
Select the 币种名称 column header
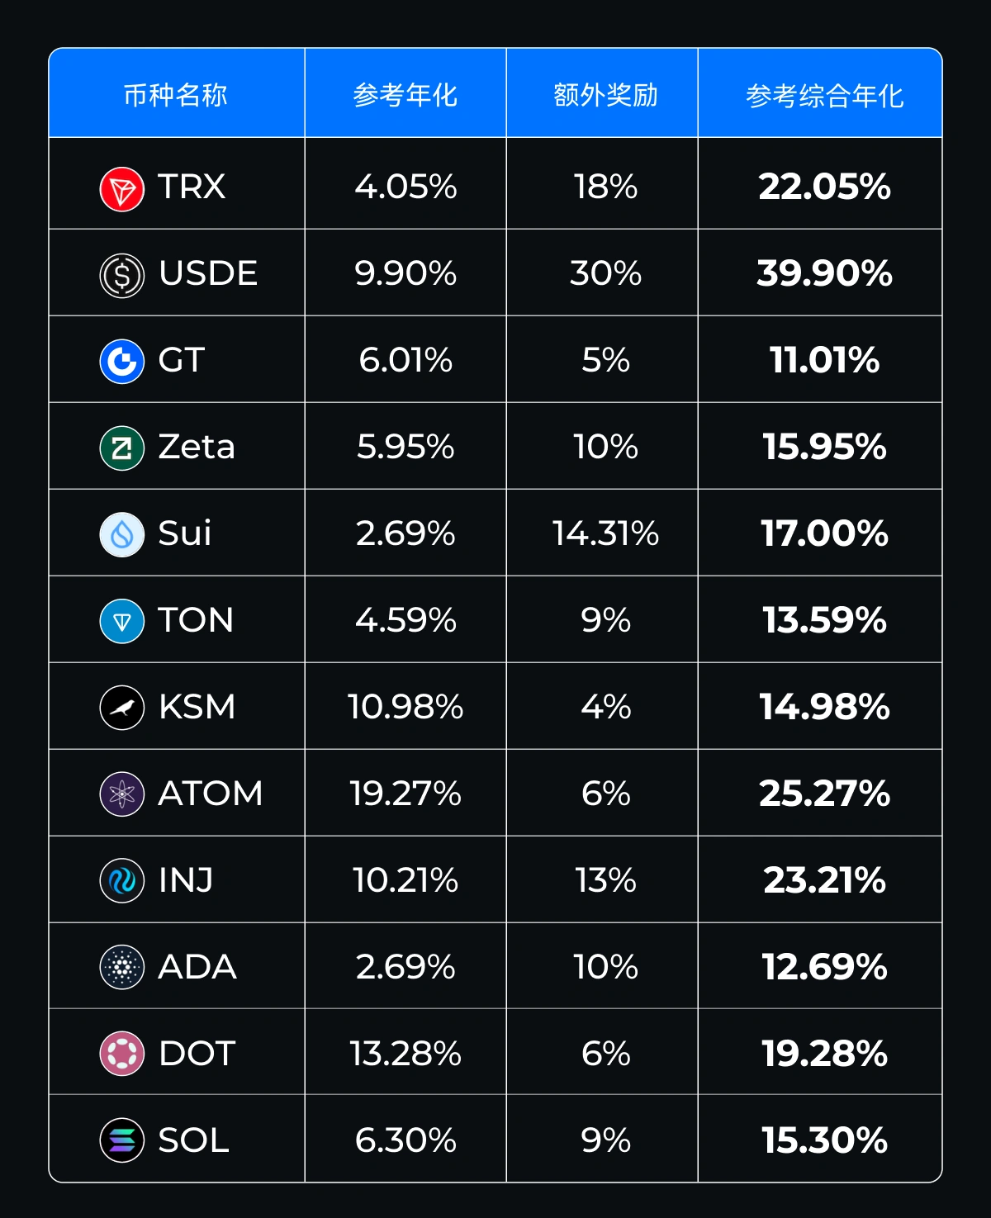point(175,95)
